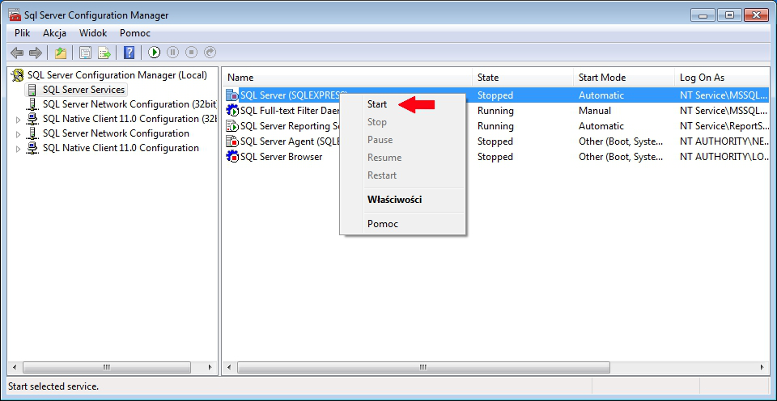Screen dimensions: 777x401
Task: Open the Akcja menu
Action: (54, 33)
